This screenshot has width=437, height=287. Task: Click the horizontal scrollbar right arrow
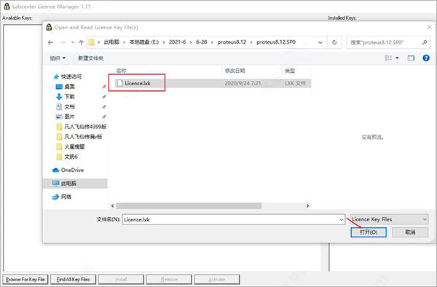[x=307, y=205]
